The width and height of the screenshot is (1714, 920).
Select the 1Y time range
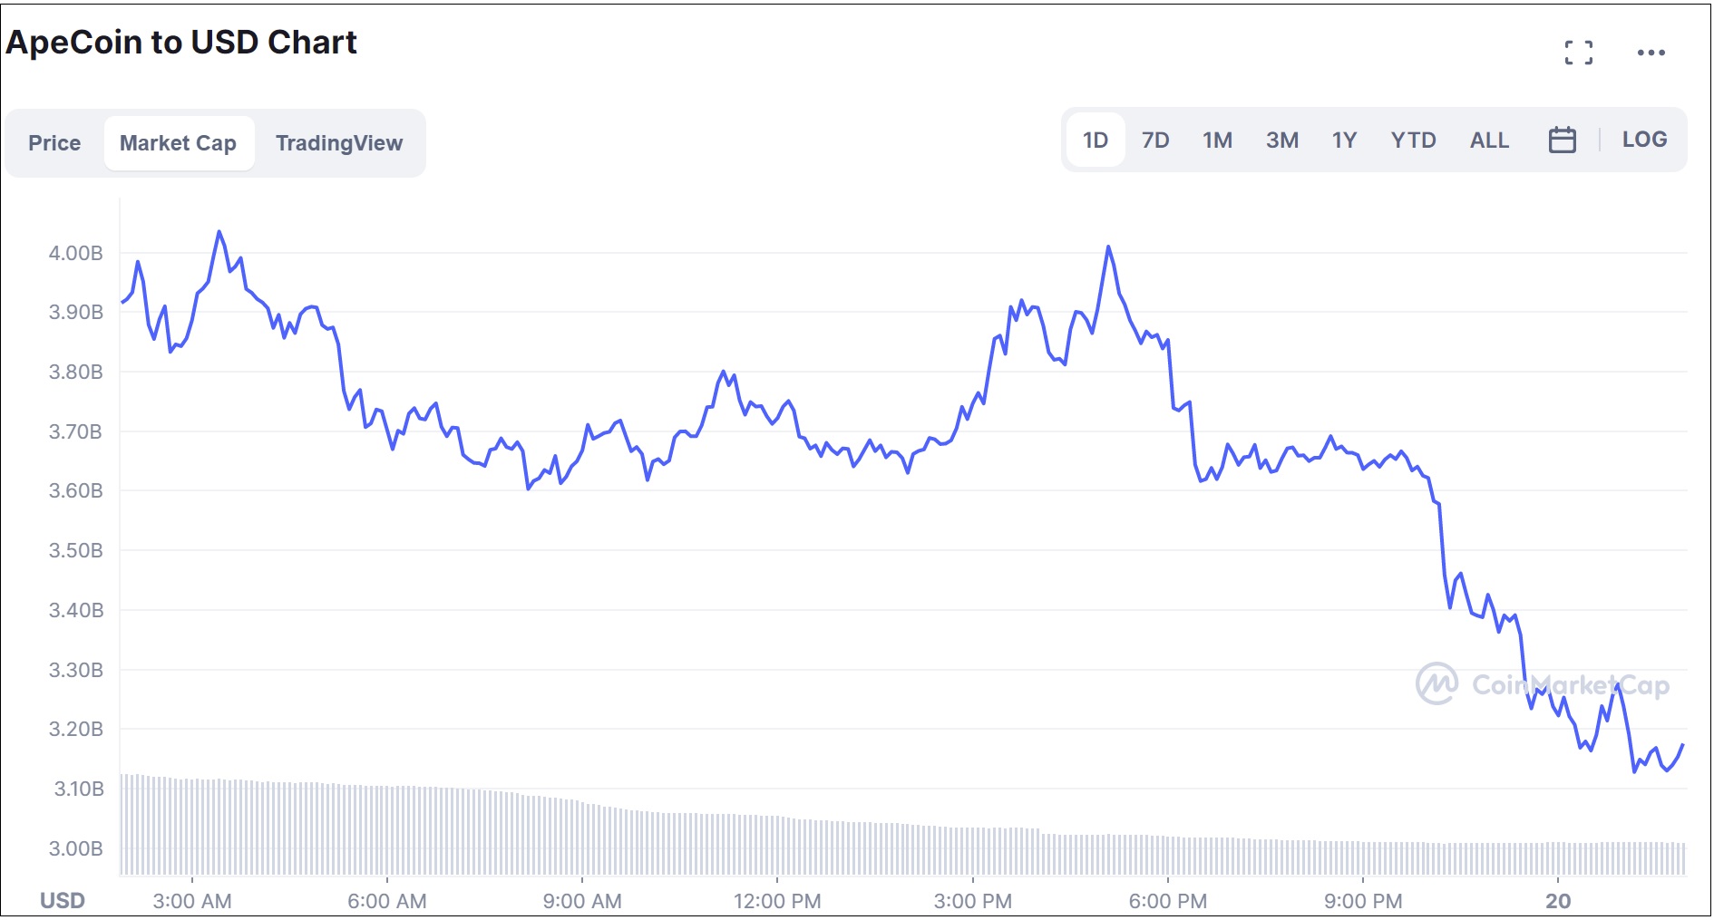coord(1343,140)
